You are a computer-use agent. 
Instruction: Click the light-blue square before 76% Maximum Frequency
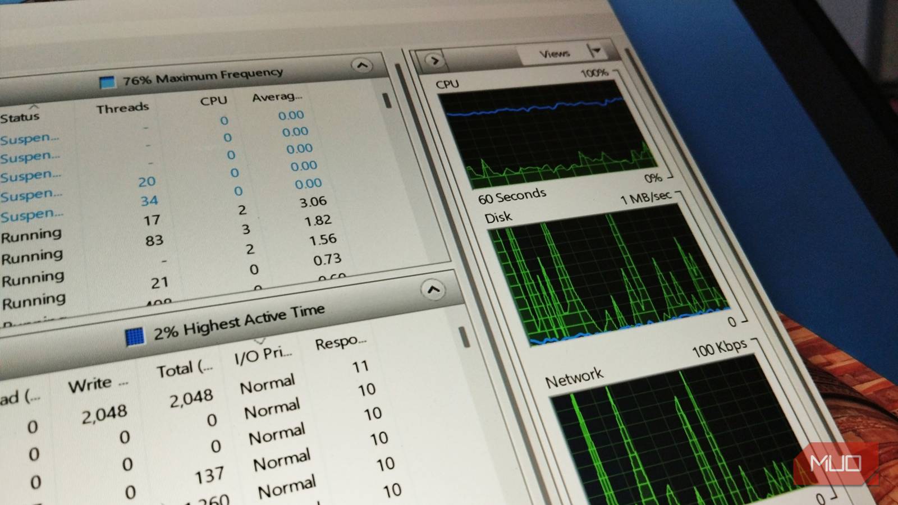107,82
